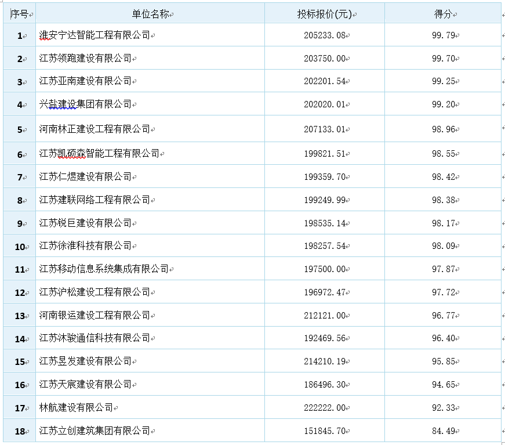Select company name 江苏凯硕森智能工程有限公司
The height and width of the screenshot is (445, 505).
click(x=99, y=153)
